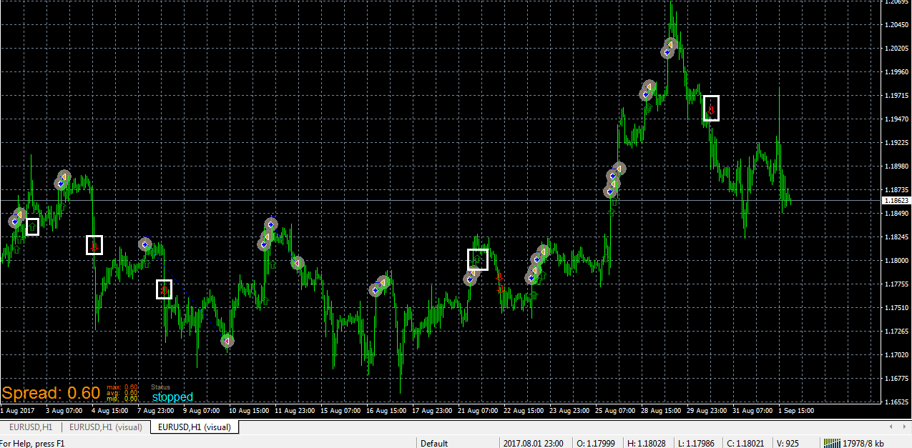Click the 'For Help, press F1' status text
Viewport: 912px width, 448px height.
[x=32, y=443]
